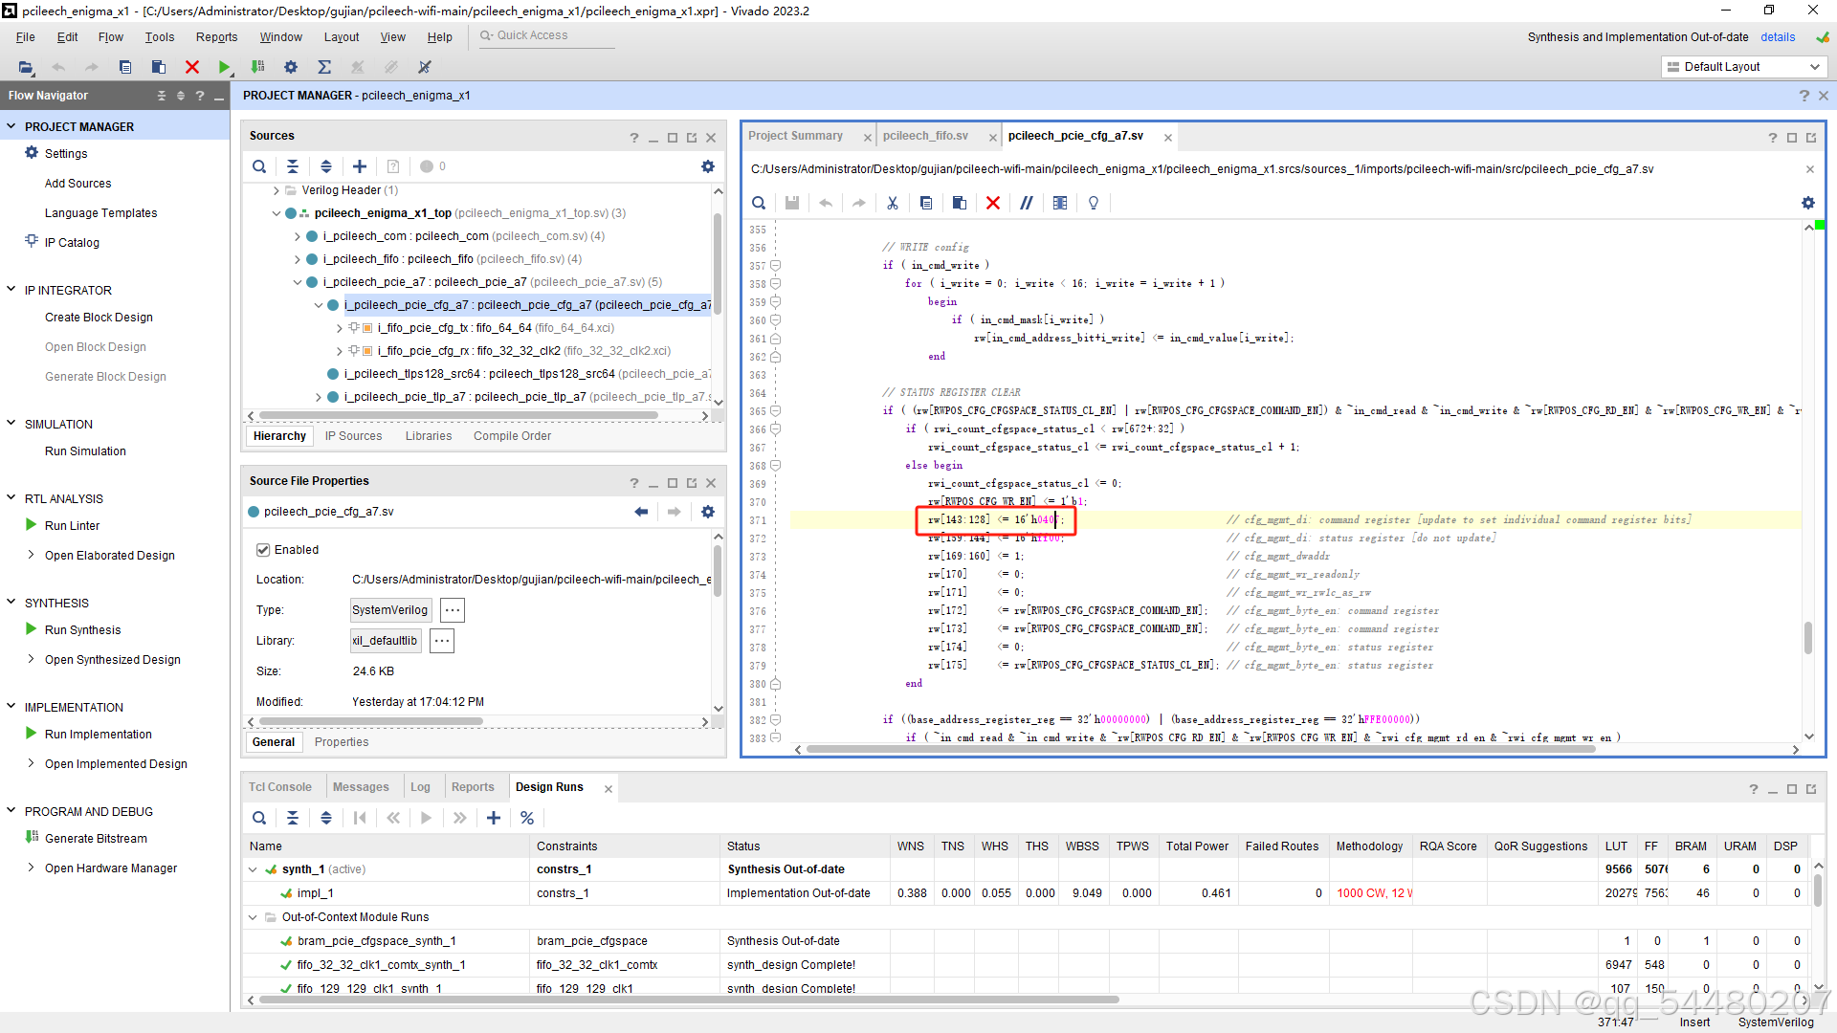
Task: Click the Generate Bitstream toolbar icon
Action: pyautogui.click(x=257, y=67)
